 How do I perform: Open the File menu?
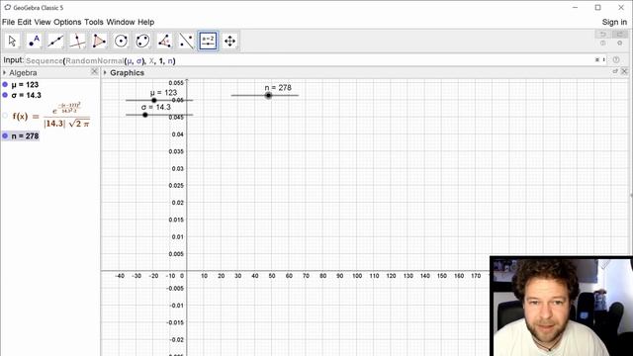click(x=8, y=22)
